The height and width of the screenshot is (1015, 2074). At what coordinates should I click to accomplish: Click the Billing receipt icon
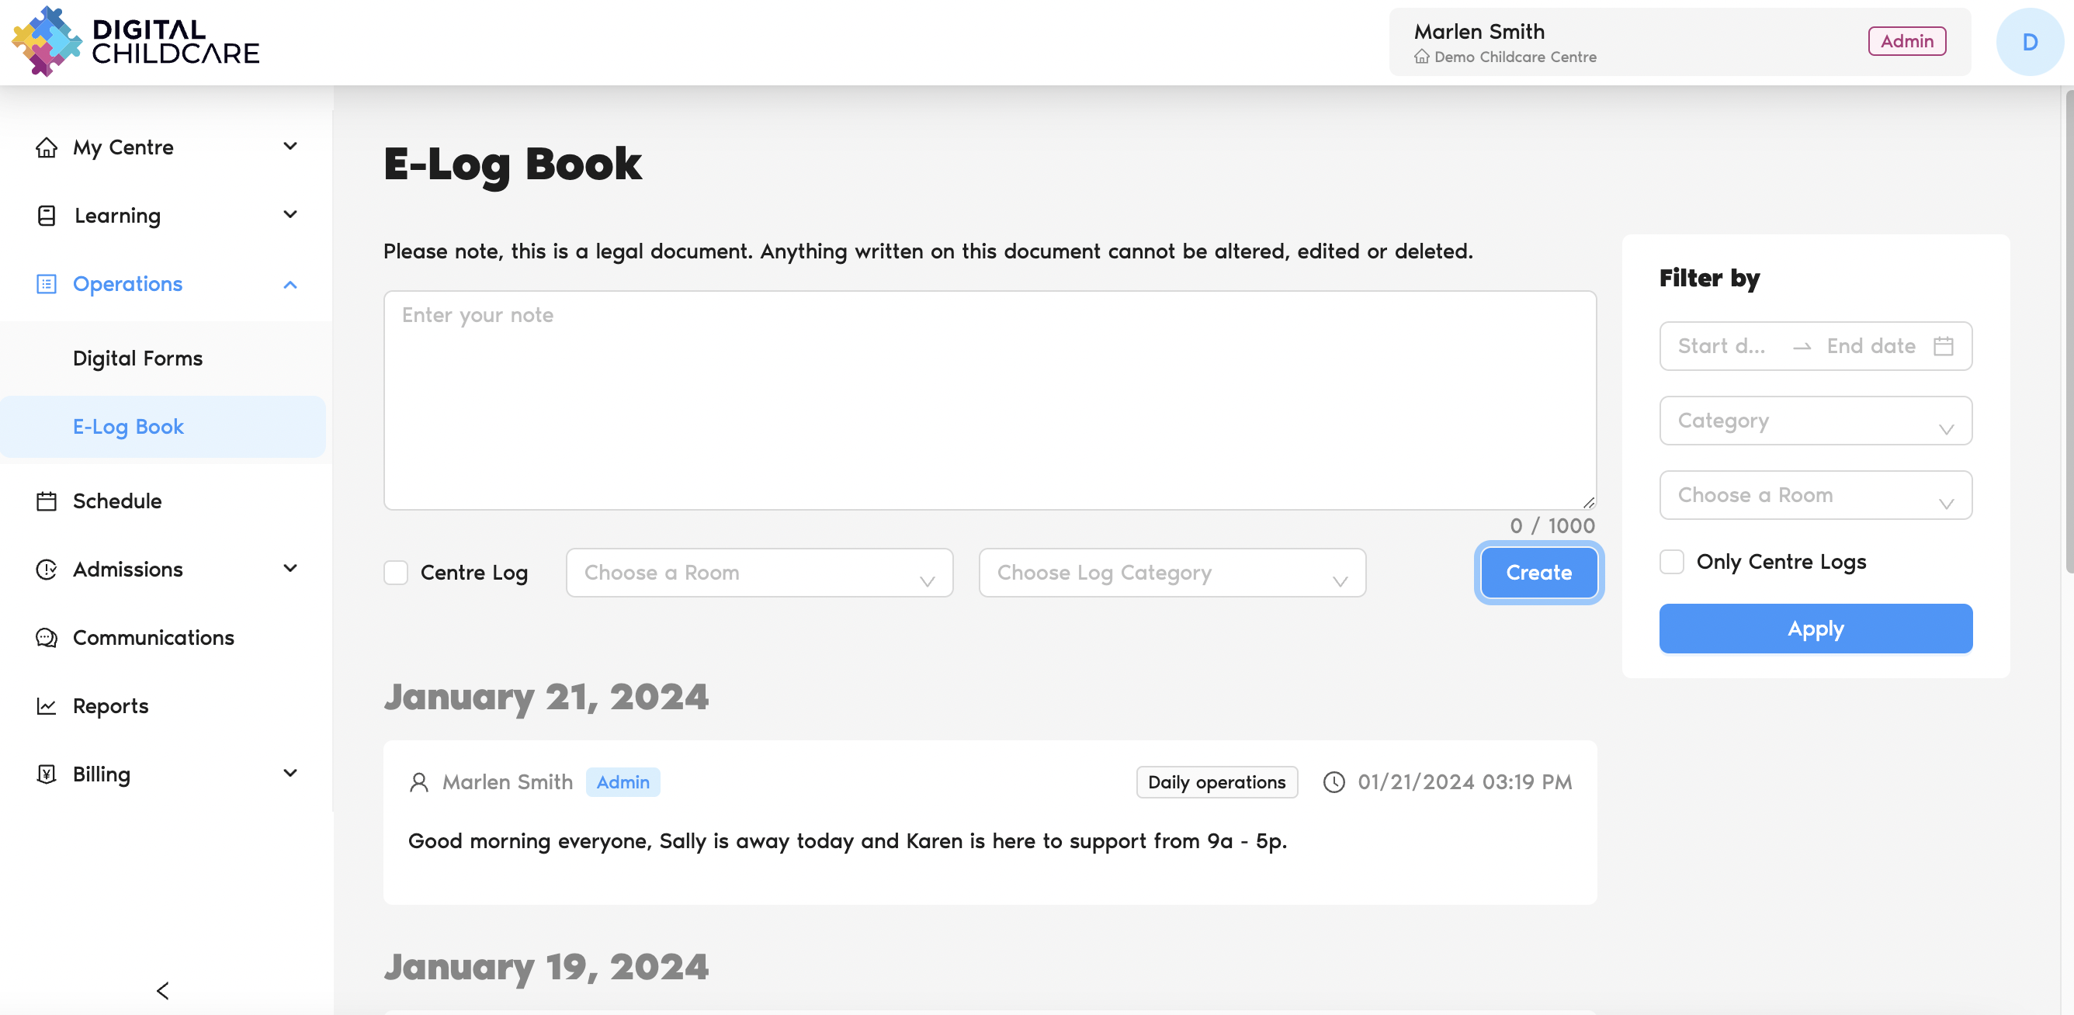coord(47,774)
